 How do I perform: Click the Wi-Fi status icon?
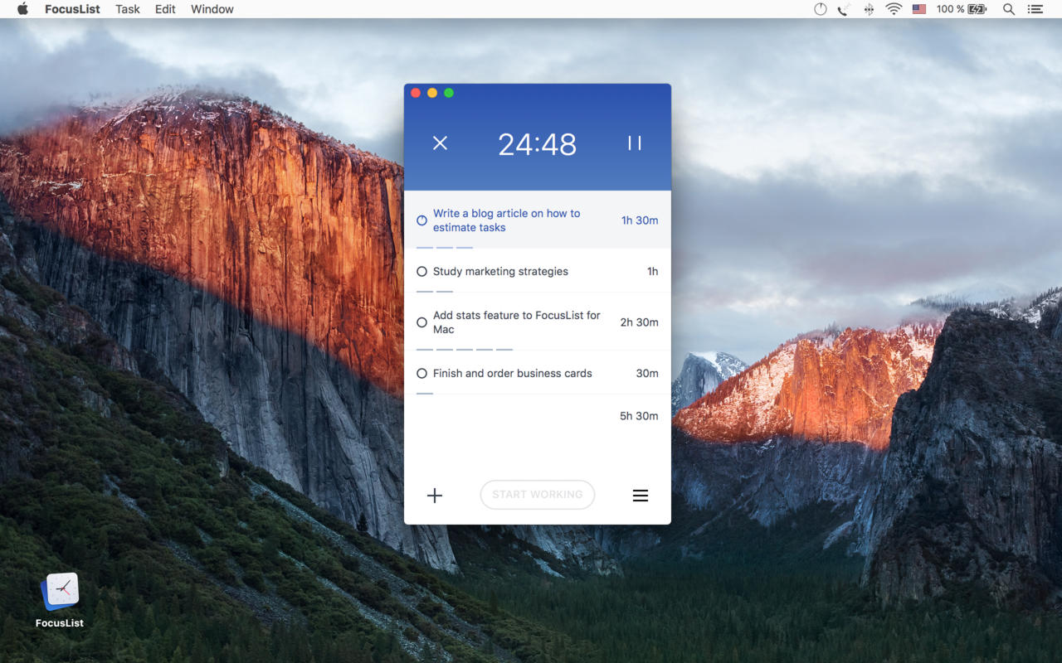(x=894, y=9)
